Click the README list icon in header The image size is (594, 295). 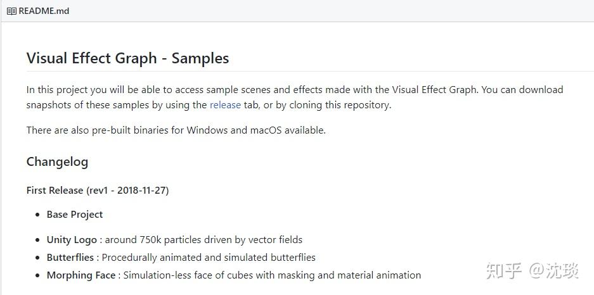pyautogui.click(x=11, y=11)
